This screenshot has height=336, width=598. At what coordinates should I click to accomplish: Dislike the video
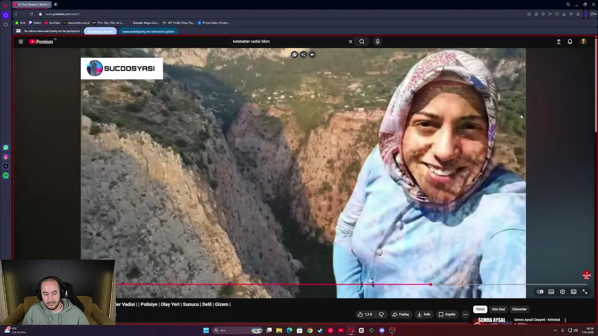[x=381, y=315]
